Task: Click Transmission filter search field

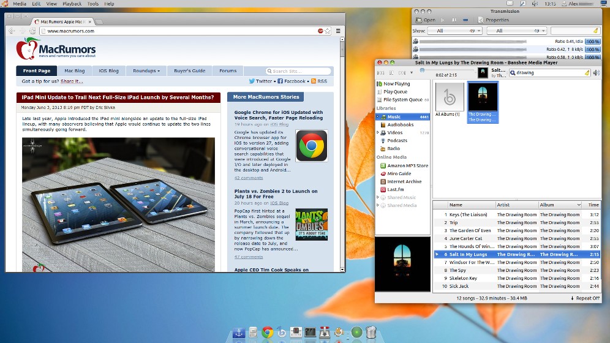Action: point(575,31)
